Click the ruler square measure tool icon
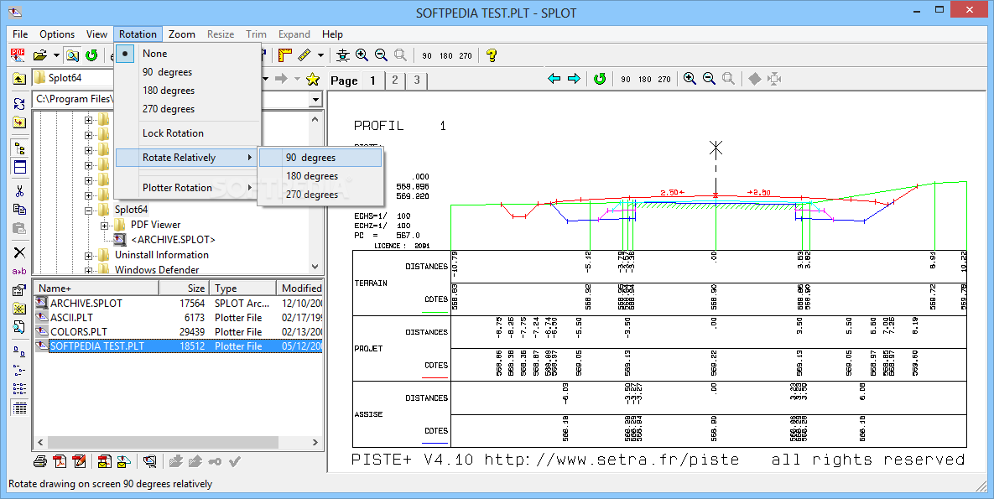This screenshot has height=499, width=994. (x=285, y=55)
